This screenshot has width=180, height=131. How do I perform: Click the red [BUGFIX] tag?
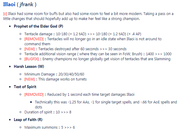pos(32,59)
